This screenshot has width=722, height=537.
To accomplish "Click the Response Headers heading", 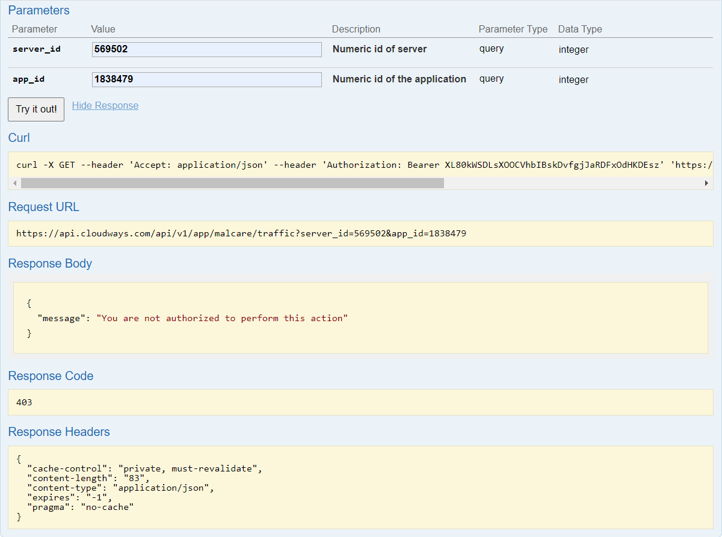I will coord(59,432).
